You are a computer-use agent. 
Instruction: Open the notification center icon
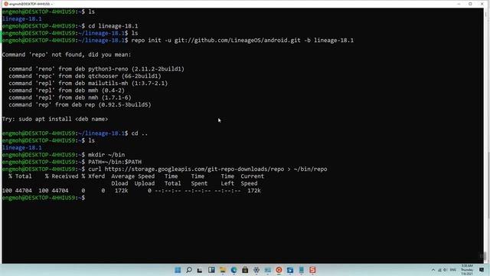coord(482,270)
